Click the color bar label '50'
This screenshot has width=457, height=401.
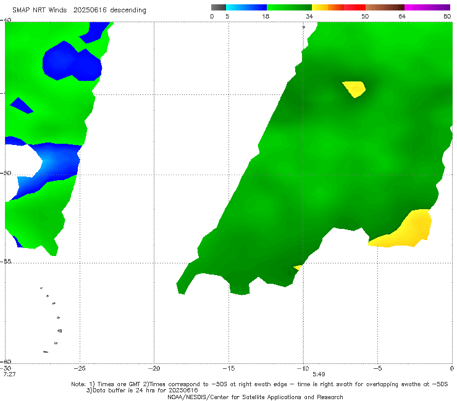365,16
